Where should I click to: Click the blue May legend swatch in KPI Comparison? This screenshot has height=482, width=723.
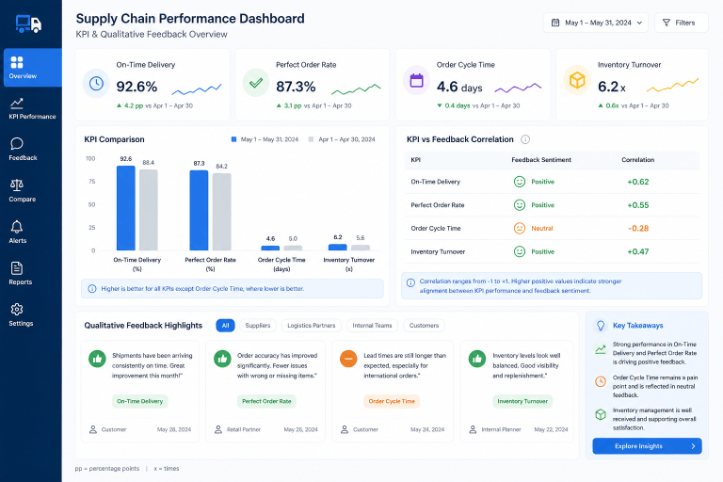(233, 139)
